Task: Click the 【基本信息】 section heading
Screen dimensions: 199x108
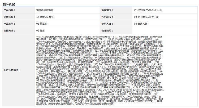Action: [9, 4]
